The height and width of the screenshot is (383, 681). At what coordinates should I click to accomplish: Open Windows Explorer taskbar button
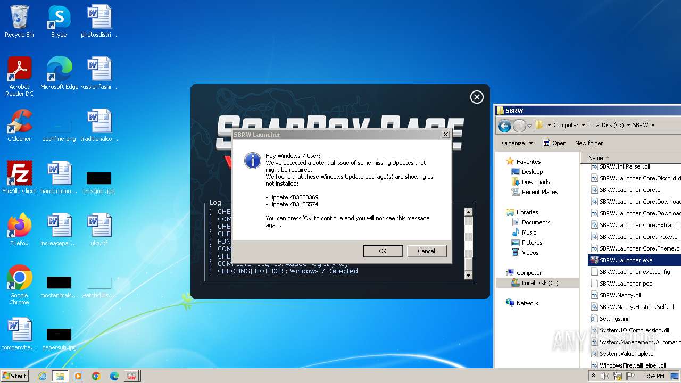60,376
